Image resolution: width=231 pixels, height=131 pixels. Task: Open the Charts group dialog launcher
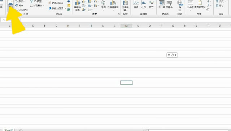[x=119, y=14]
